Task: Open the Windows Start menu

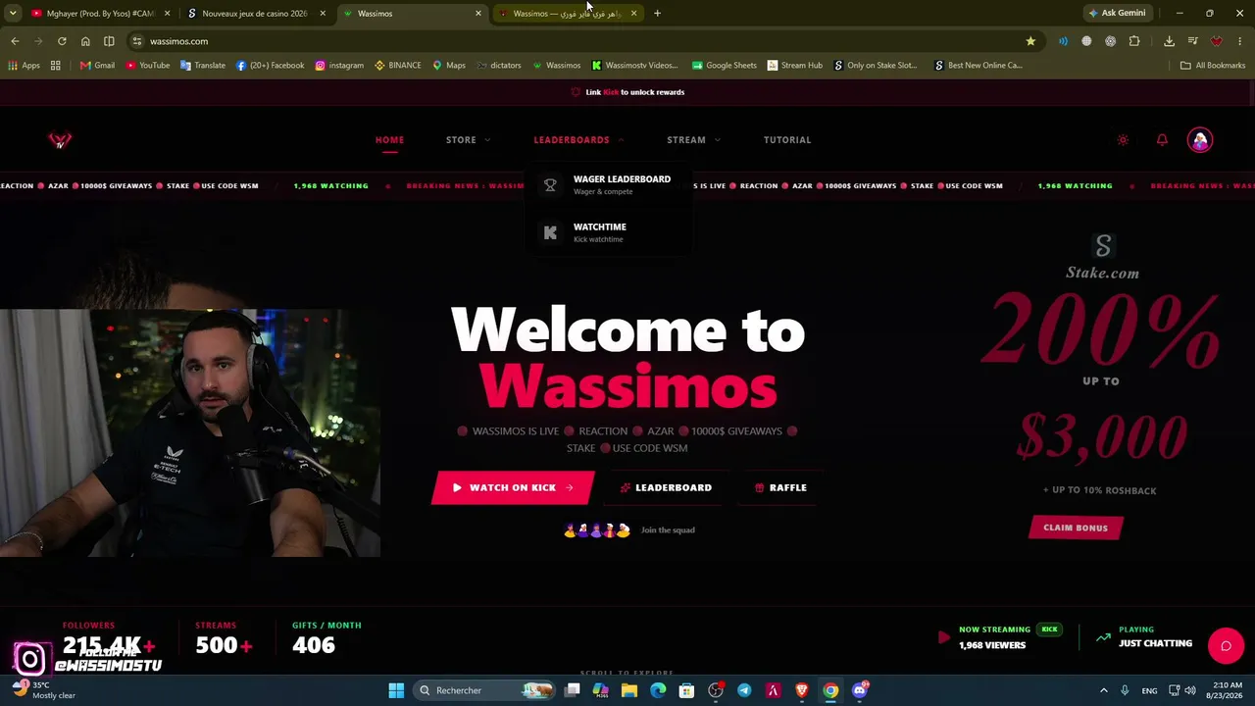Action: [396, 690]
